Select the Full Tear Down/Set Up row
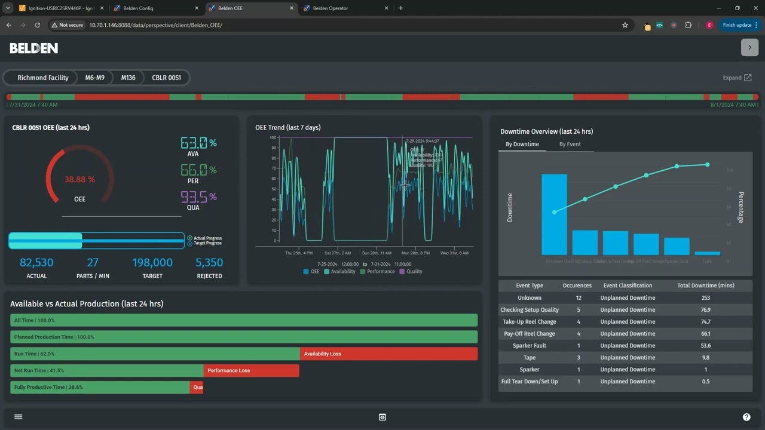The height and width of the screenshot is (430, 765). [625, 381]
